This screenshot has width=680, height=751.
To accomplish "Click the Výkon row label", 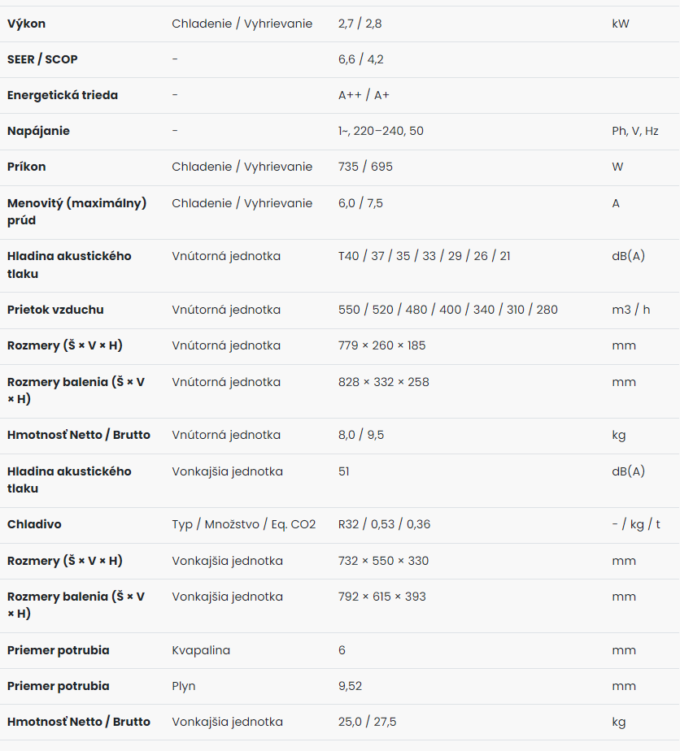I will pos(26,24).
